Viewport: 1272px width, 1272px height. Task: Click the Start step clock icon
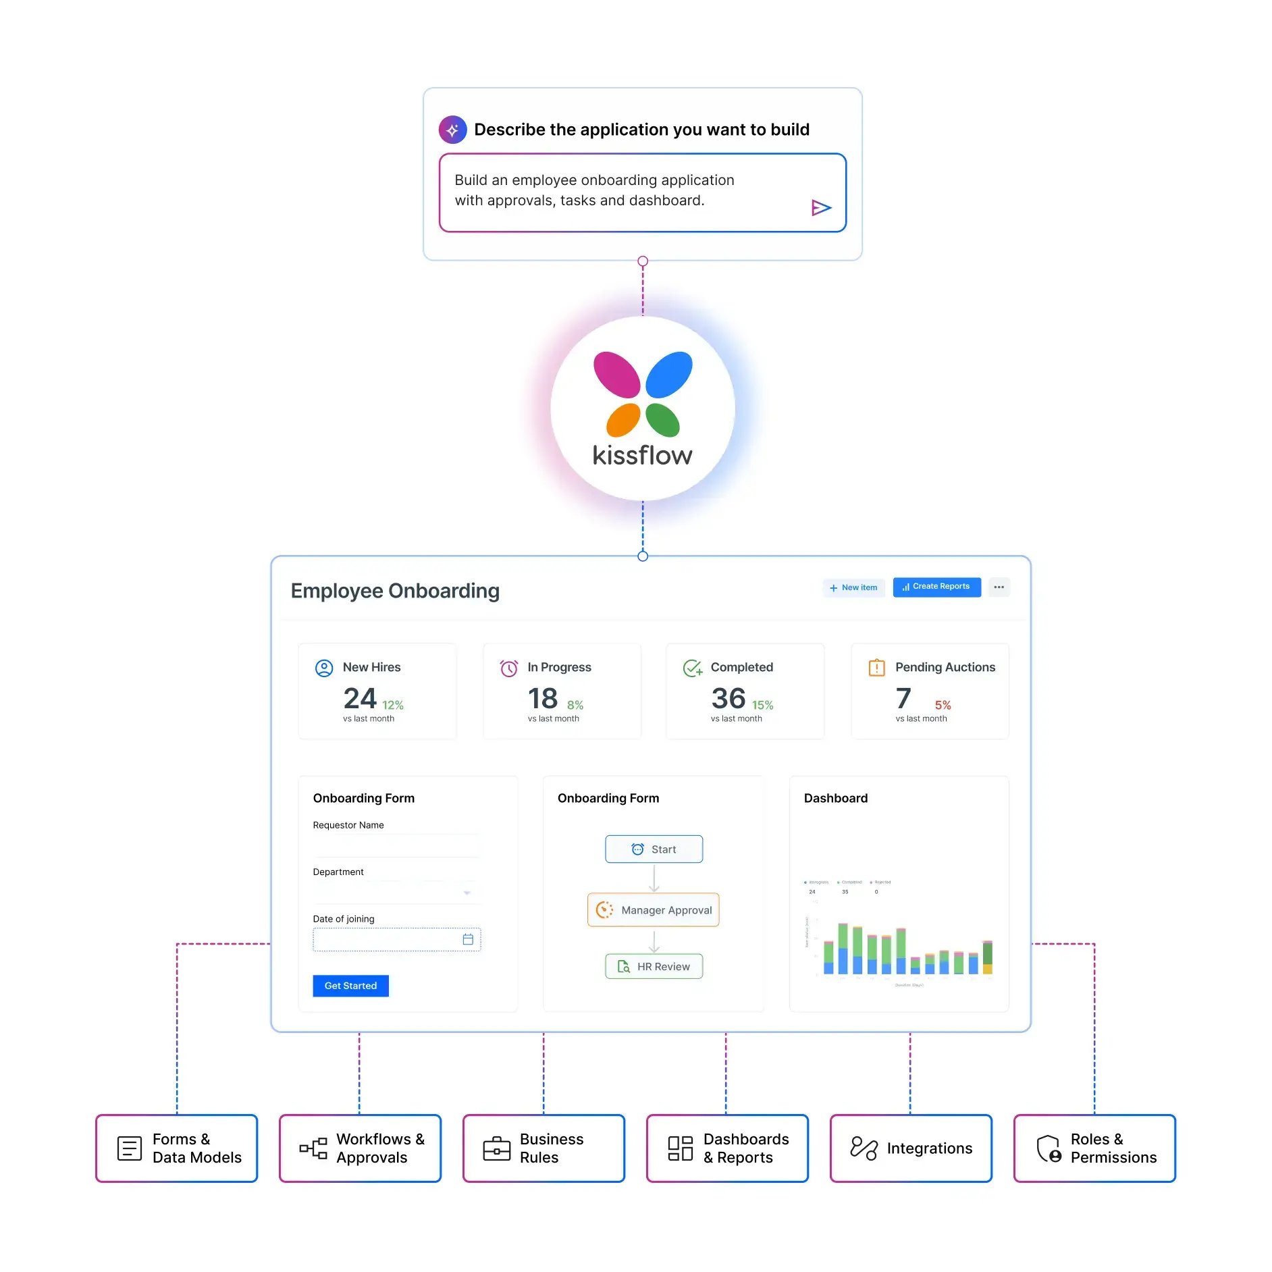coord(637,849)
